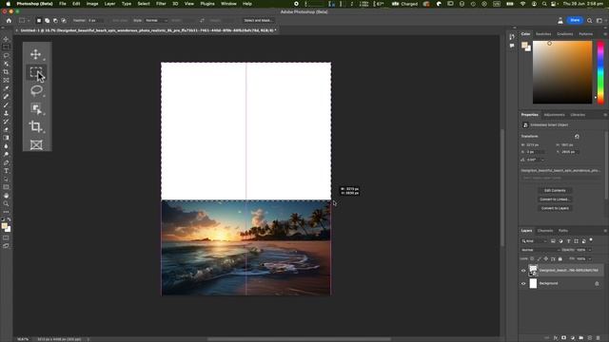
Task: Open the Select menu
Action: pos(144,4)
